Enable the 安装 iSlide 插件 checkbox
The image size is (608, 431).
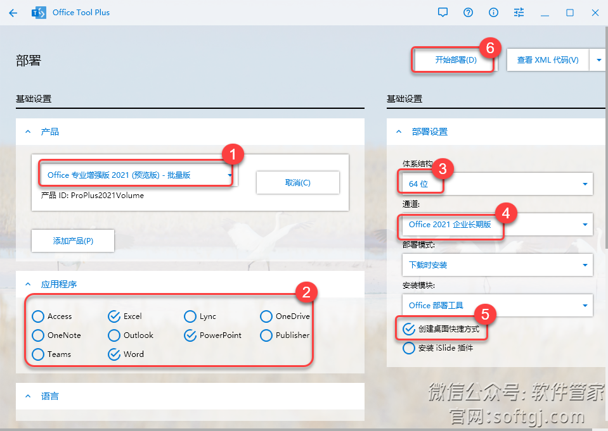(409, 348)
